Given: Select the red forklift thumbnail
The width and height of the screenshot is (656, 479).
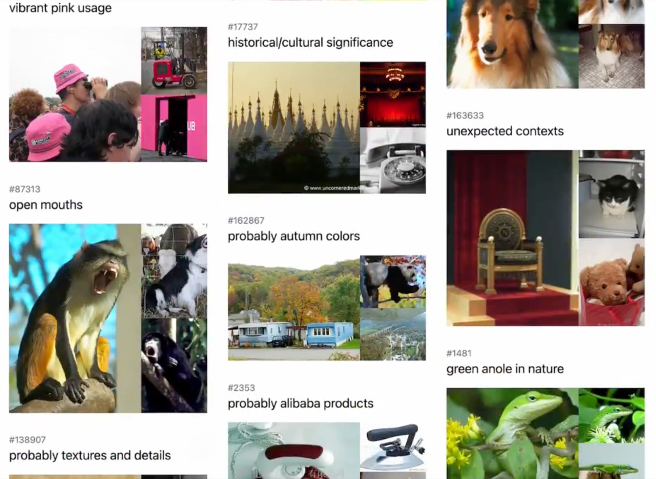Looking at the screenshot, I should (174, 60).
